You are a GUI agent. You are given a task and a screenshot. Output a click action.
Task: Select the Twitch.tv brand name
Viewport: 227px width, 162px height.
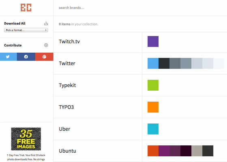pos(69,41)
